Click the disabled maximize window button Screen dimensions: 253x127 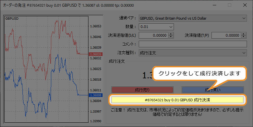click(x=230, y=5)
